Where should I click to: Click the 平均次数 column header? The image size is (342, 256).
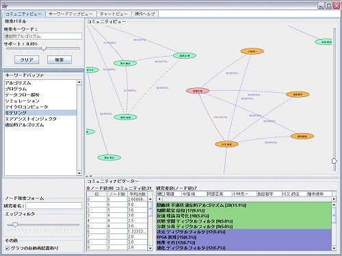click(137, 194)
